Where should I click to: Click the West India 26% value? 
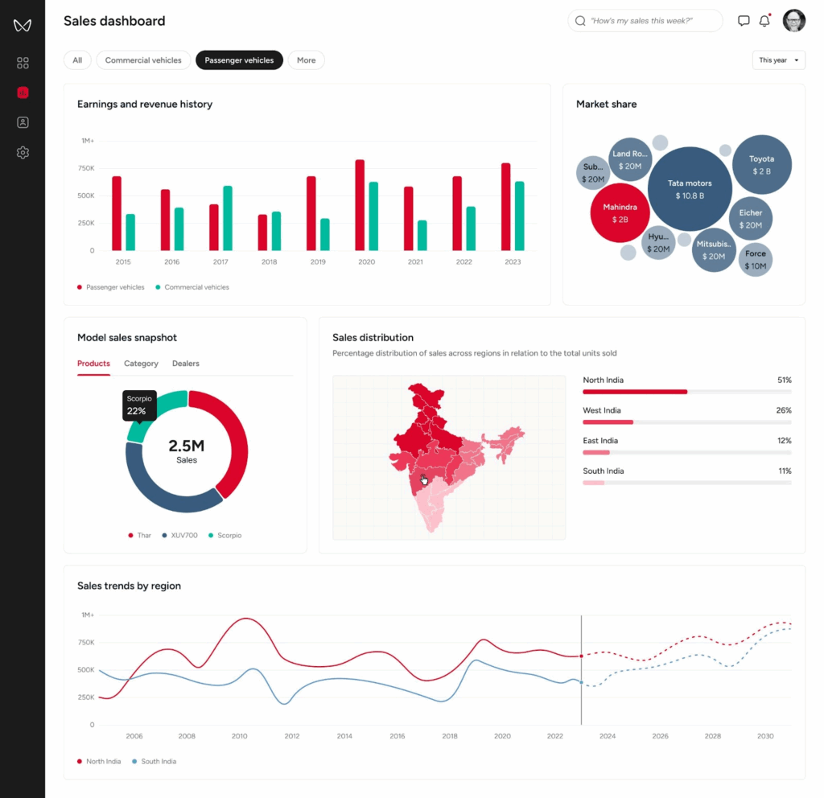point(784,410)
